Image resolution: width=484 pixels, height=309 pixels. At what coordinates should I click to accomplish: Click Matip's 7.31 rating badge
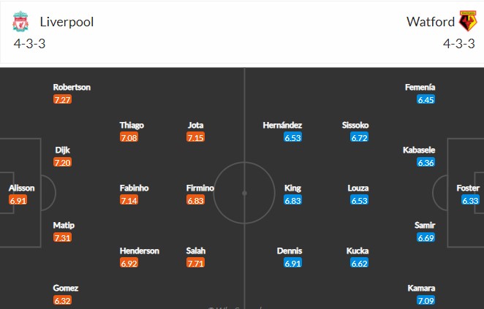pos(63,237)
